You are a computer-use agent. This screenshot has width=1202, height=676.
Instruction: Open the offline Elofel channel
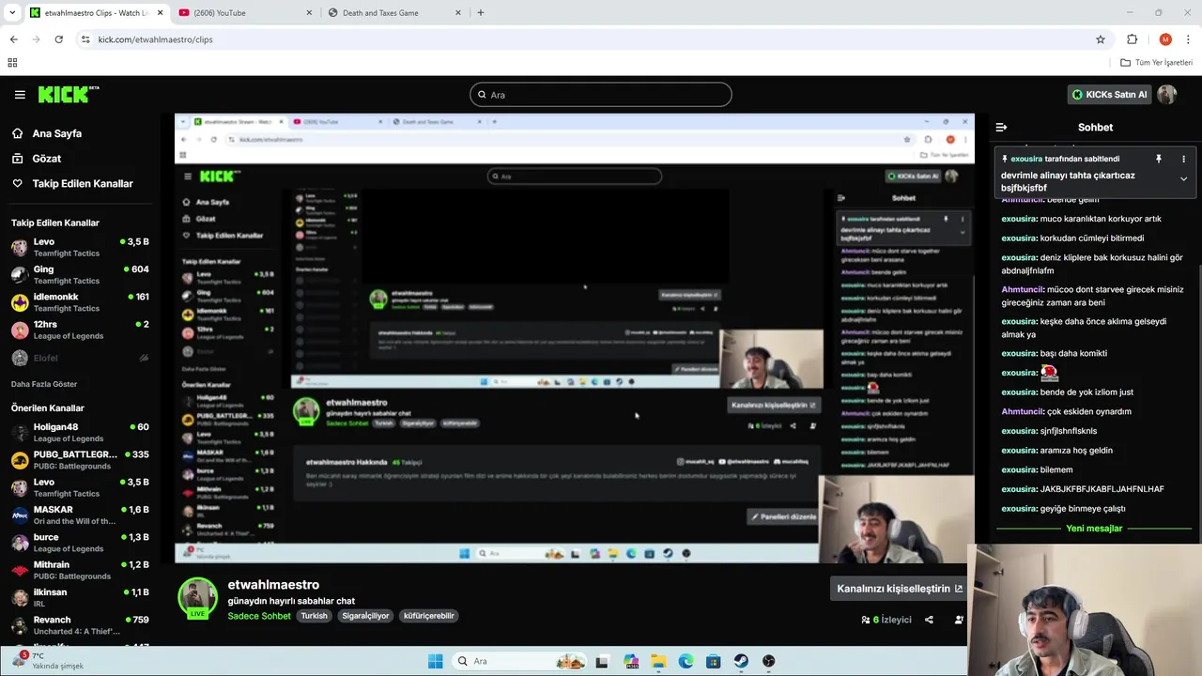tap(80, 358)
